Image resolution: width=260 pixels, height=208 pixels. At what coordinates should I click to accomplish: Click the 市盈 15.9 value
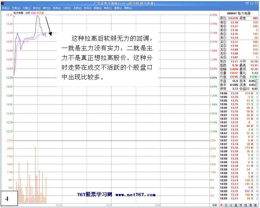[235, 81]
